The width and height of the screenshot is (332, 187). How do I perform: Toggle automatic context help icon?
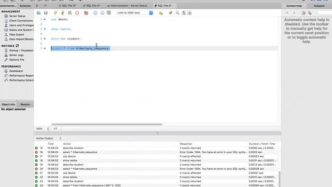click(x=310, y=13)
